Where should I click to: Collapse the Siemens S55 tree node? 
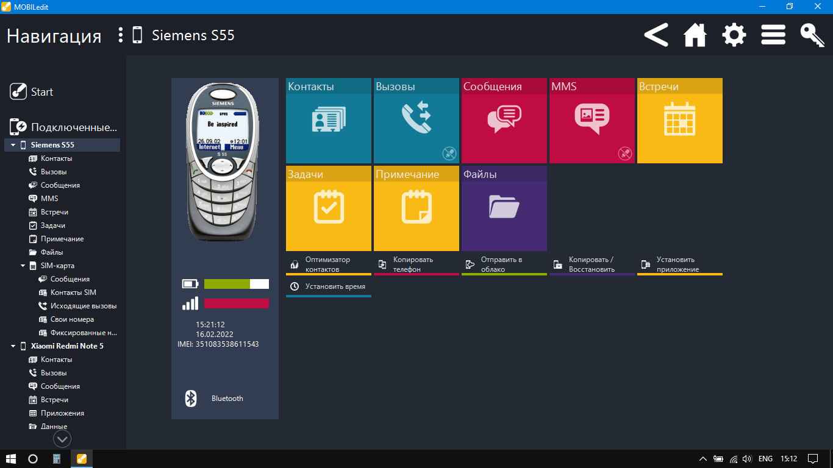13,145
